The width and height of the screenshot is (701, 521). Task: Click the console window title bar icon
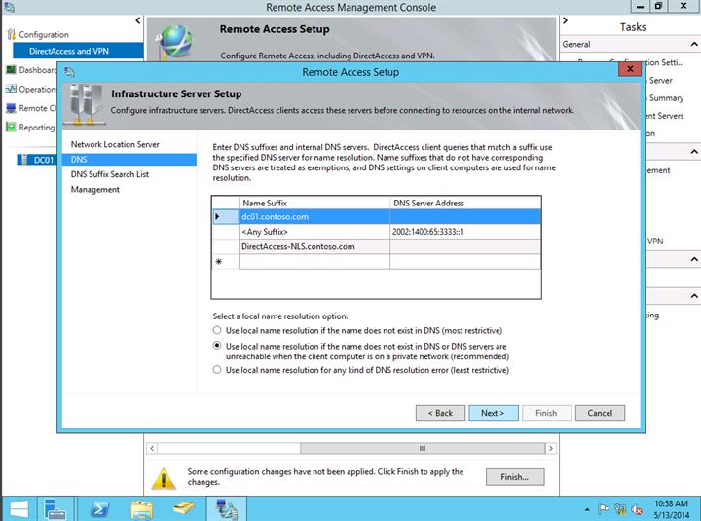[10, 7]
